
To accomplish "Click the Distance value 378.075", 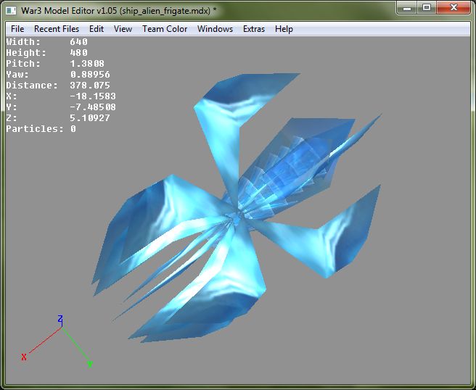I will [90, 86].
